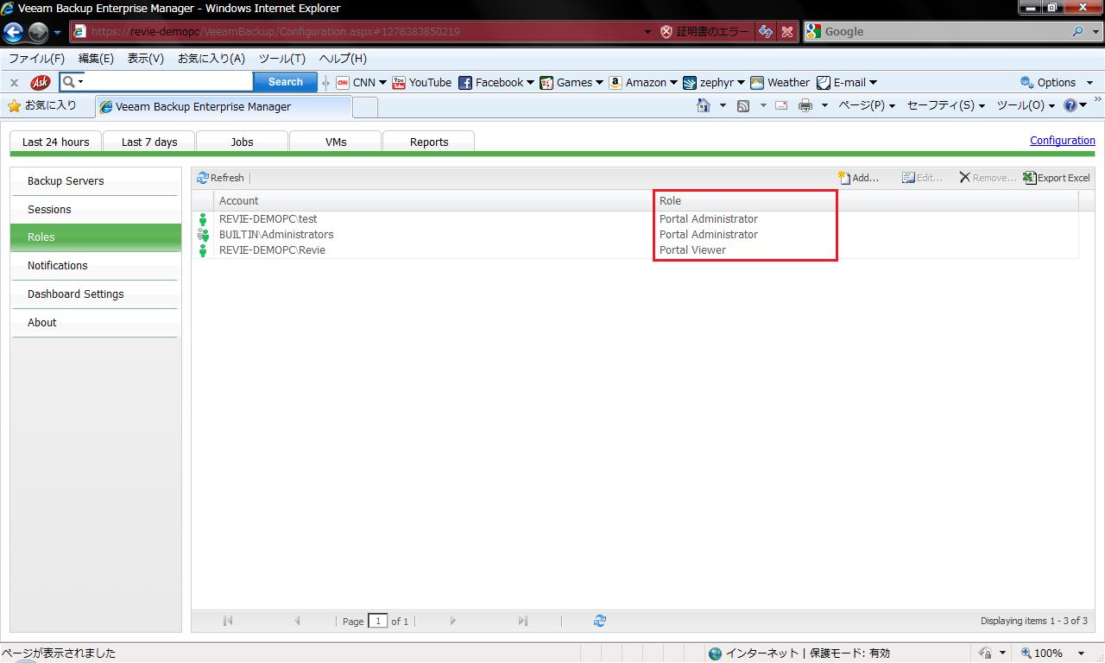Click the Weather toolbar shortcut
1105x663 pixels.
(780, 83)
